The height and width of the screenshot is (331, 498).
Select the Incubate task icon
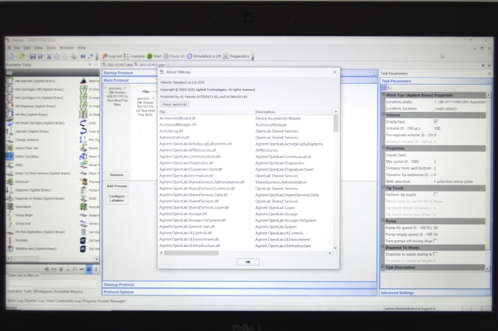[10, 240]
